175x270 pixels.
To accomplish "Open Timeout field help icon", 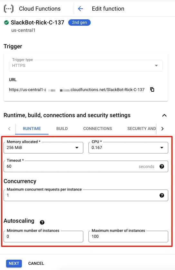I will tap(162, 166).
